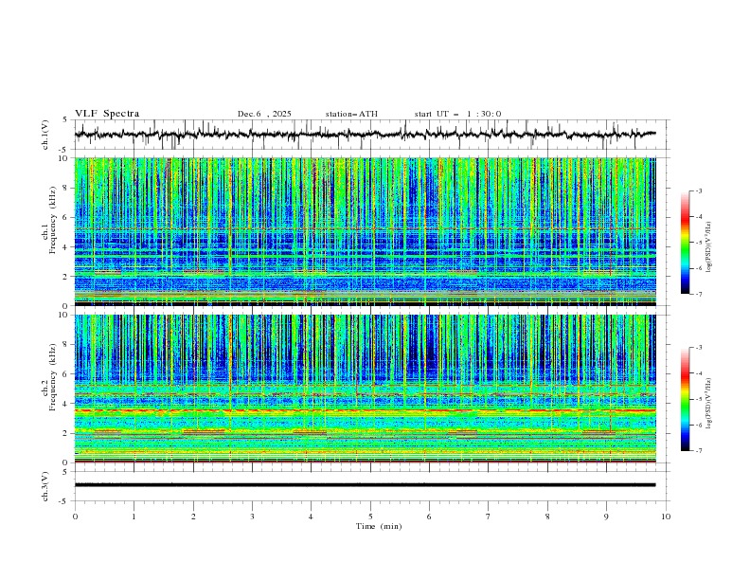Image resolution: width=750 pixels, height=580 pixels.
Task: Click the "Time (min)" axis label
Action: [x=379, y=526]
